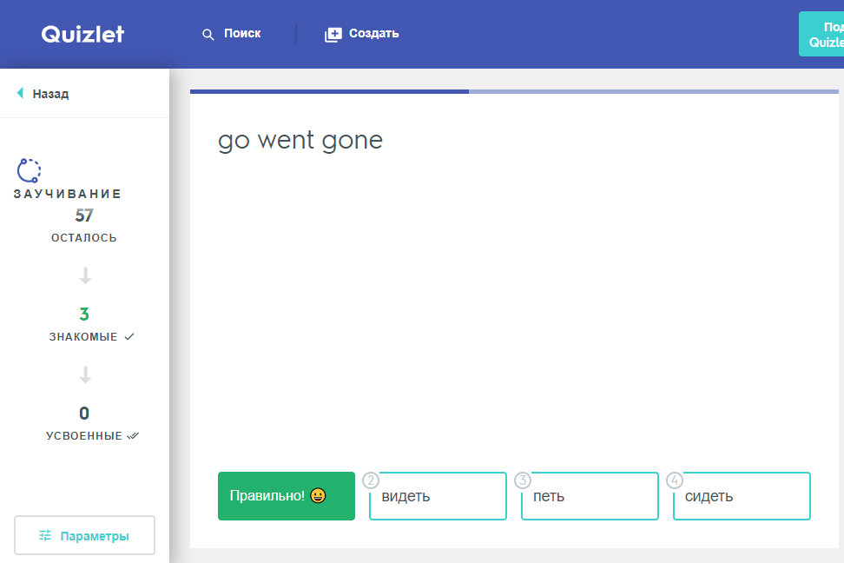Click the number 4 badge on сидеть
The image size is (844, 563).
(x=675, y=480)
